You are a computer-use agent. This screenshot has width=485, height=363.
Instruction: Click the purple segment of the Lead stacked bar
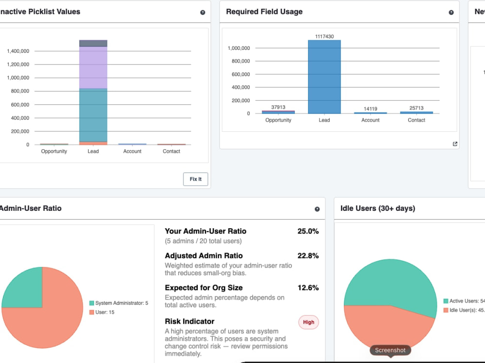tap(93, 67)
